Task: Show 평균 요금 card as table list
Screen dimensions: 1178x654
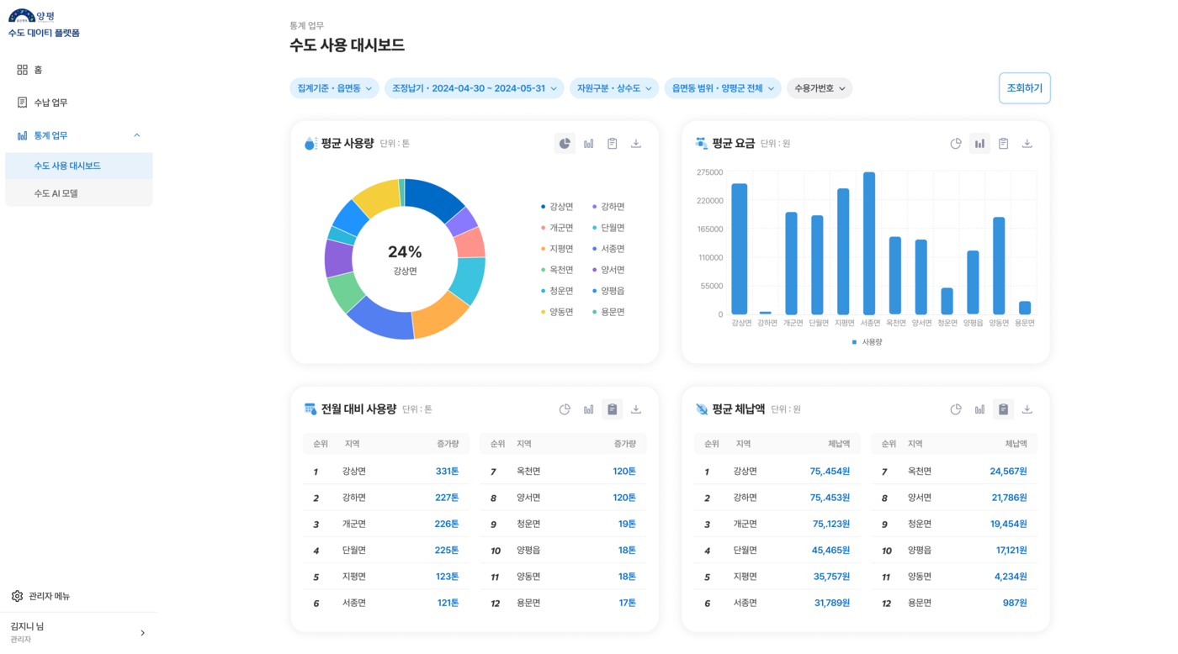Action: [1003, 144]
